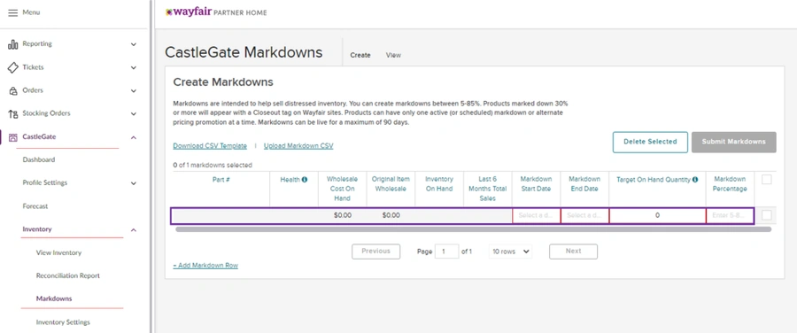
Task: Click the Profile Settings label
Action: coord(45,183)
